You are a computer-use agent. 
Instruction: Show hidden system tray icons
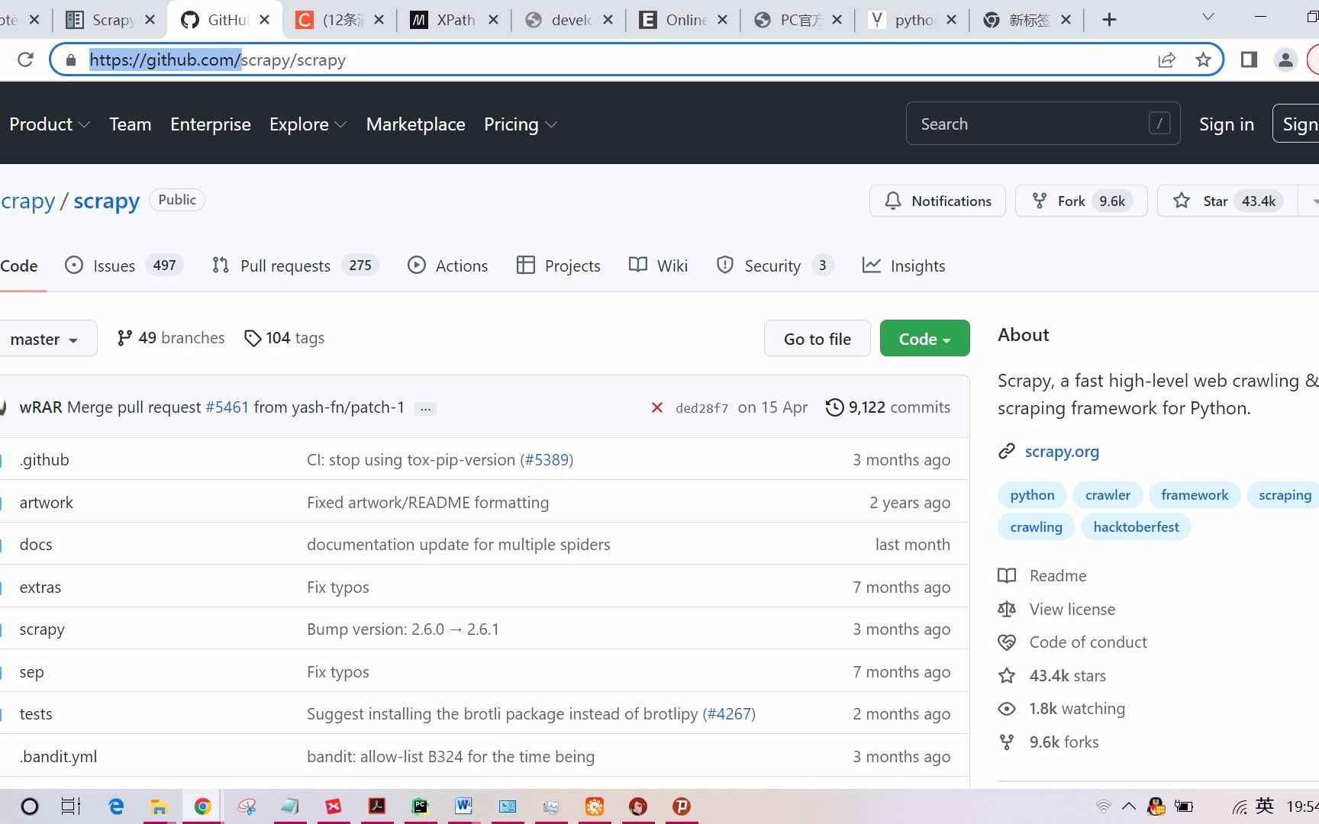(1129, 806)
